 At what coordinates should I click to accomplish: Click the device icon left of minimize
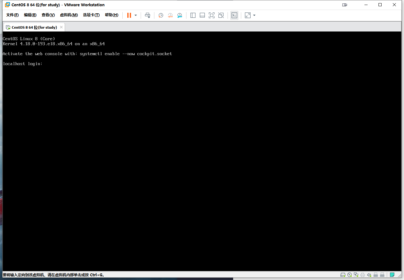(345, 5)
